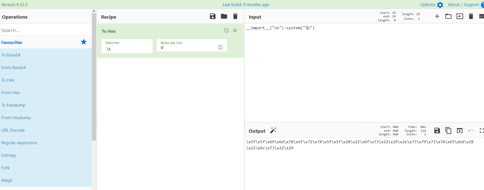This screenshot has height=190, width=484.
Task: Open the Delimiter dropdown
Action: click(127, 46)
